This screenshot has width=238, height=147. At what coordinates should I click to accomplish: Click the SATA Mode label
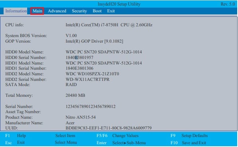(x=18, y=84)
